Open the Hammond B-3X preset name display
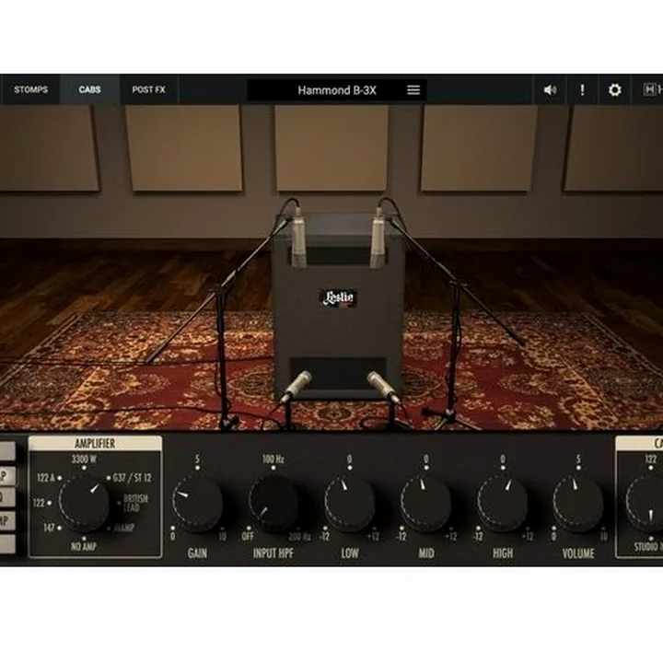Image resolution: width=663 pixels, height=663 pixels. click(337, 90)
